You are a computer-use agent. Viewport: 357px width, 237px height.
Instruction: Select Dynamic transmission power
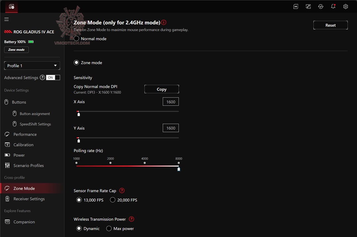[x=79, y=228]
